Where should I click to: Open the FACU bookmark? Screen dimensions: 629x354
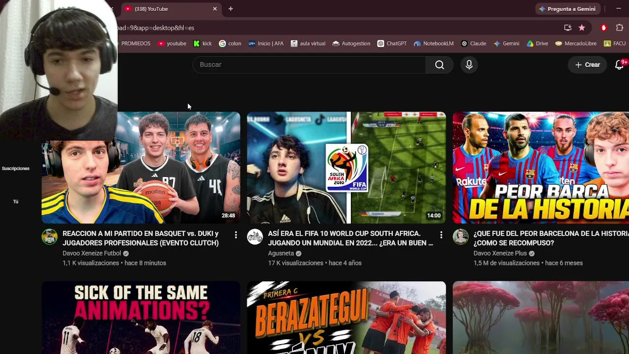click(615, 43)
